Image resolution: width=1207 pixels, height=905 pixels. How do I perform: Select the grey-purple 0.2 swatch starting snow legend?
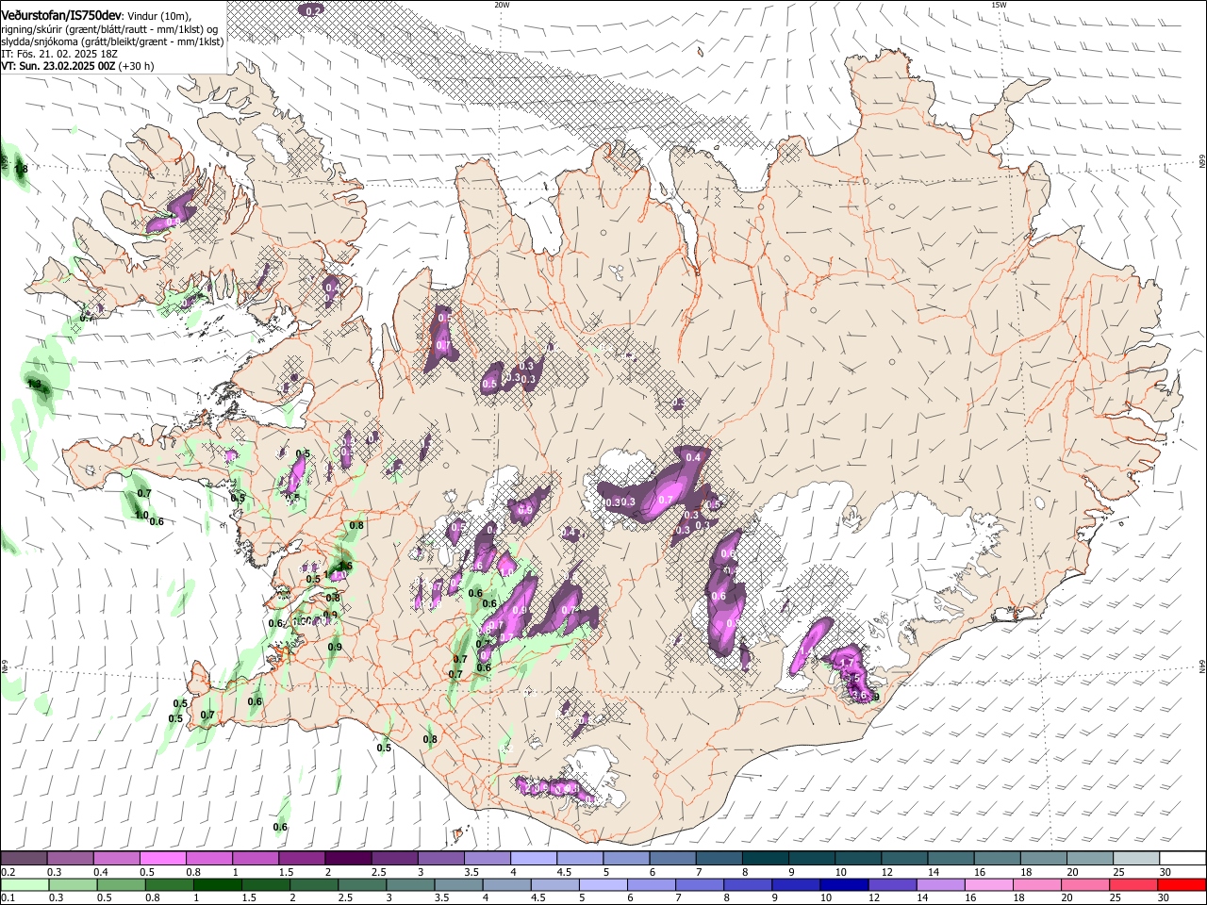coord(25,859)
